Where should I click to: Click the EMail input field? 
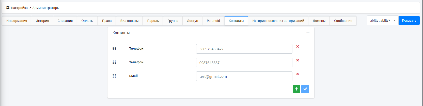[244, 76]
